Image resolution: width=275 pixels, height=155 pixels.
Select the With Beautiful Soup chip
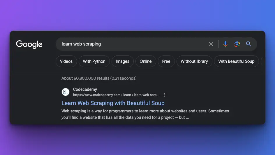point(236,61)
